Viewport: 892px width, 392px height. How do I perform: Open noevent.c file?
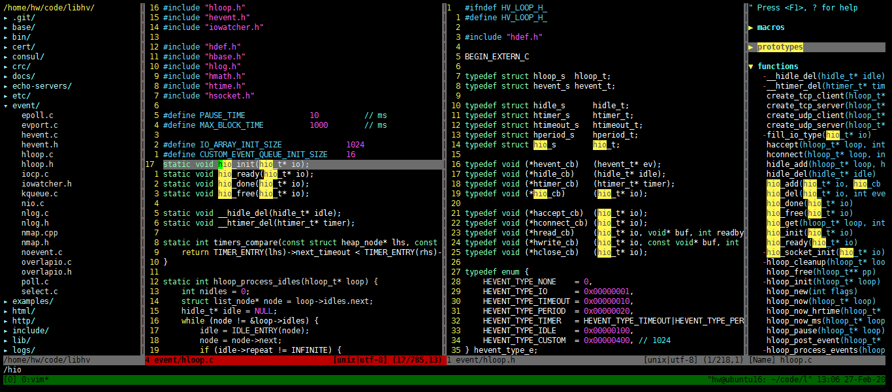tap(42, 252)
